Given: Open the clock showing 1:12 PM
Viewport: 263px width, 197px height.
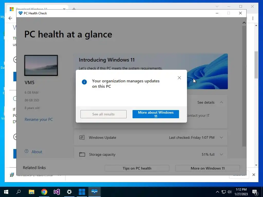Looking at the screenshot, I should (x=241, y=192).
